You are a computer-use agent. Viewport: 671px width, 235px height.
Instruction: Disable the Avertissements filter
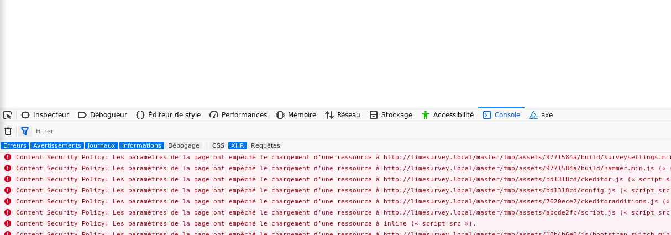coord(57,145)
